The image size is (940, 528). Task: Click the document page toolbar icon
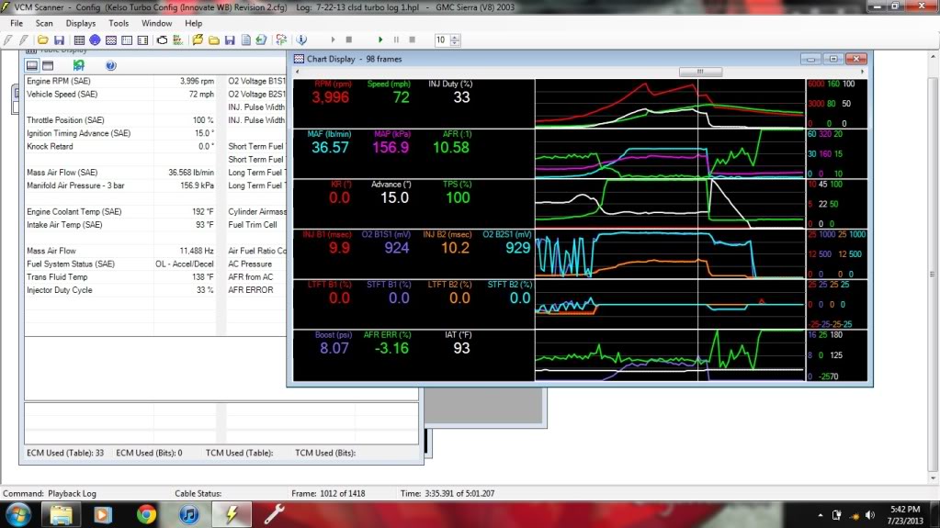pos(245,40)
